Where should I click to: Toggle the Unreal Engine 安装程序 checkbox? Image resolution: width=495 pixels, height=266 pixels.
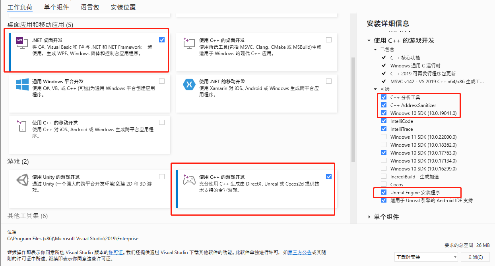384,192
